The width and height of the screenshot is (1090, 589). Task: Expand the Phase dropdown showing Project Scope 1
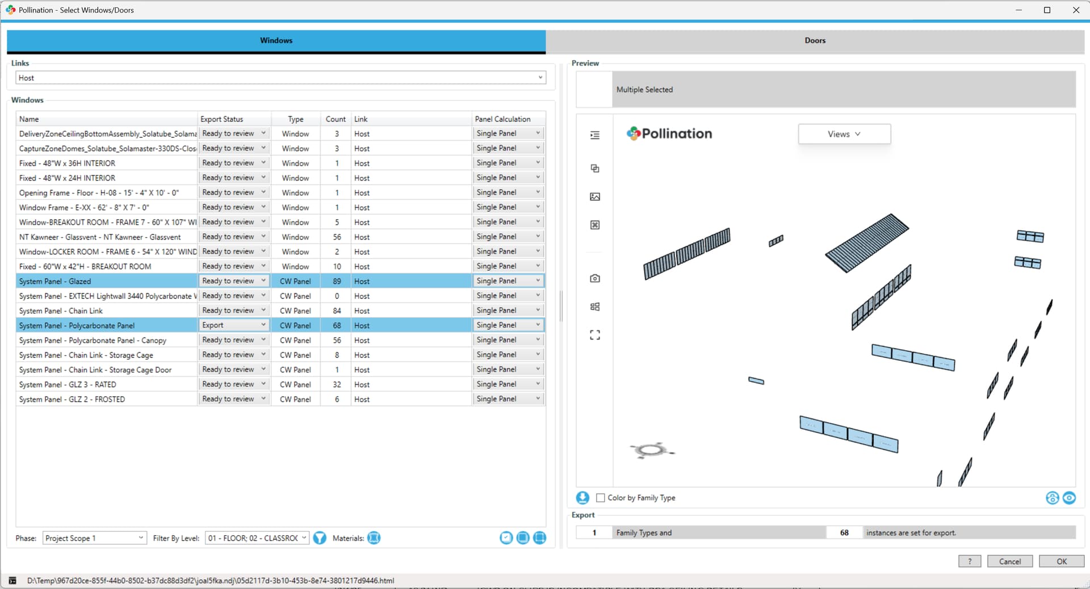pos(94,538)
